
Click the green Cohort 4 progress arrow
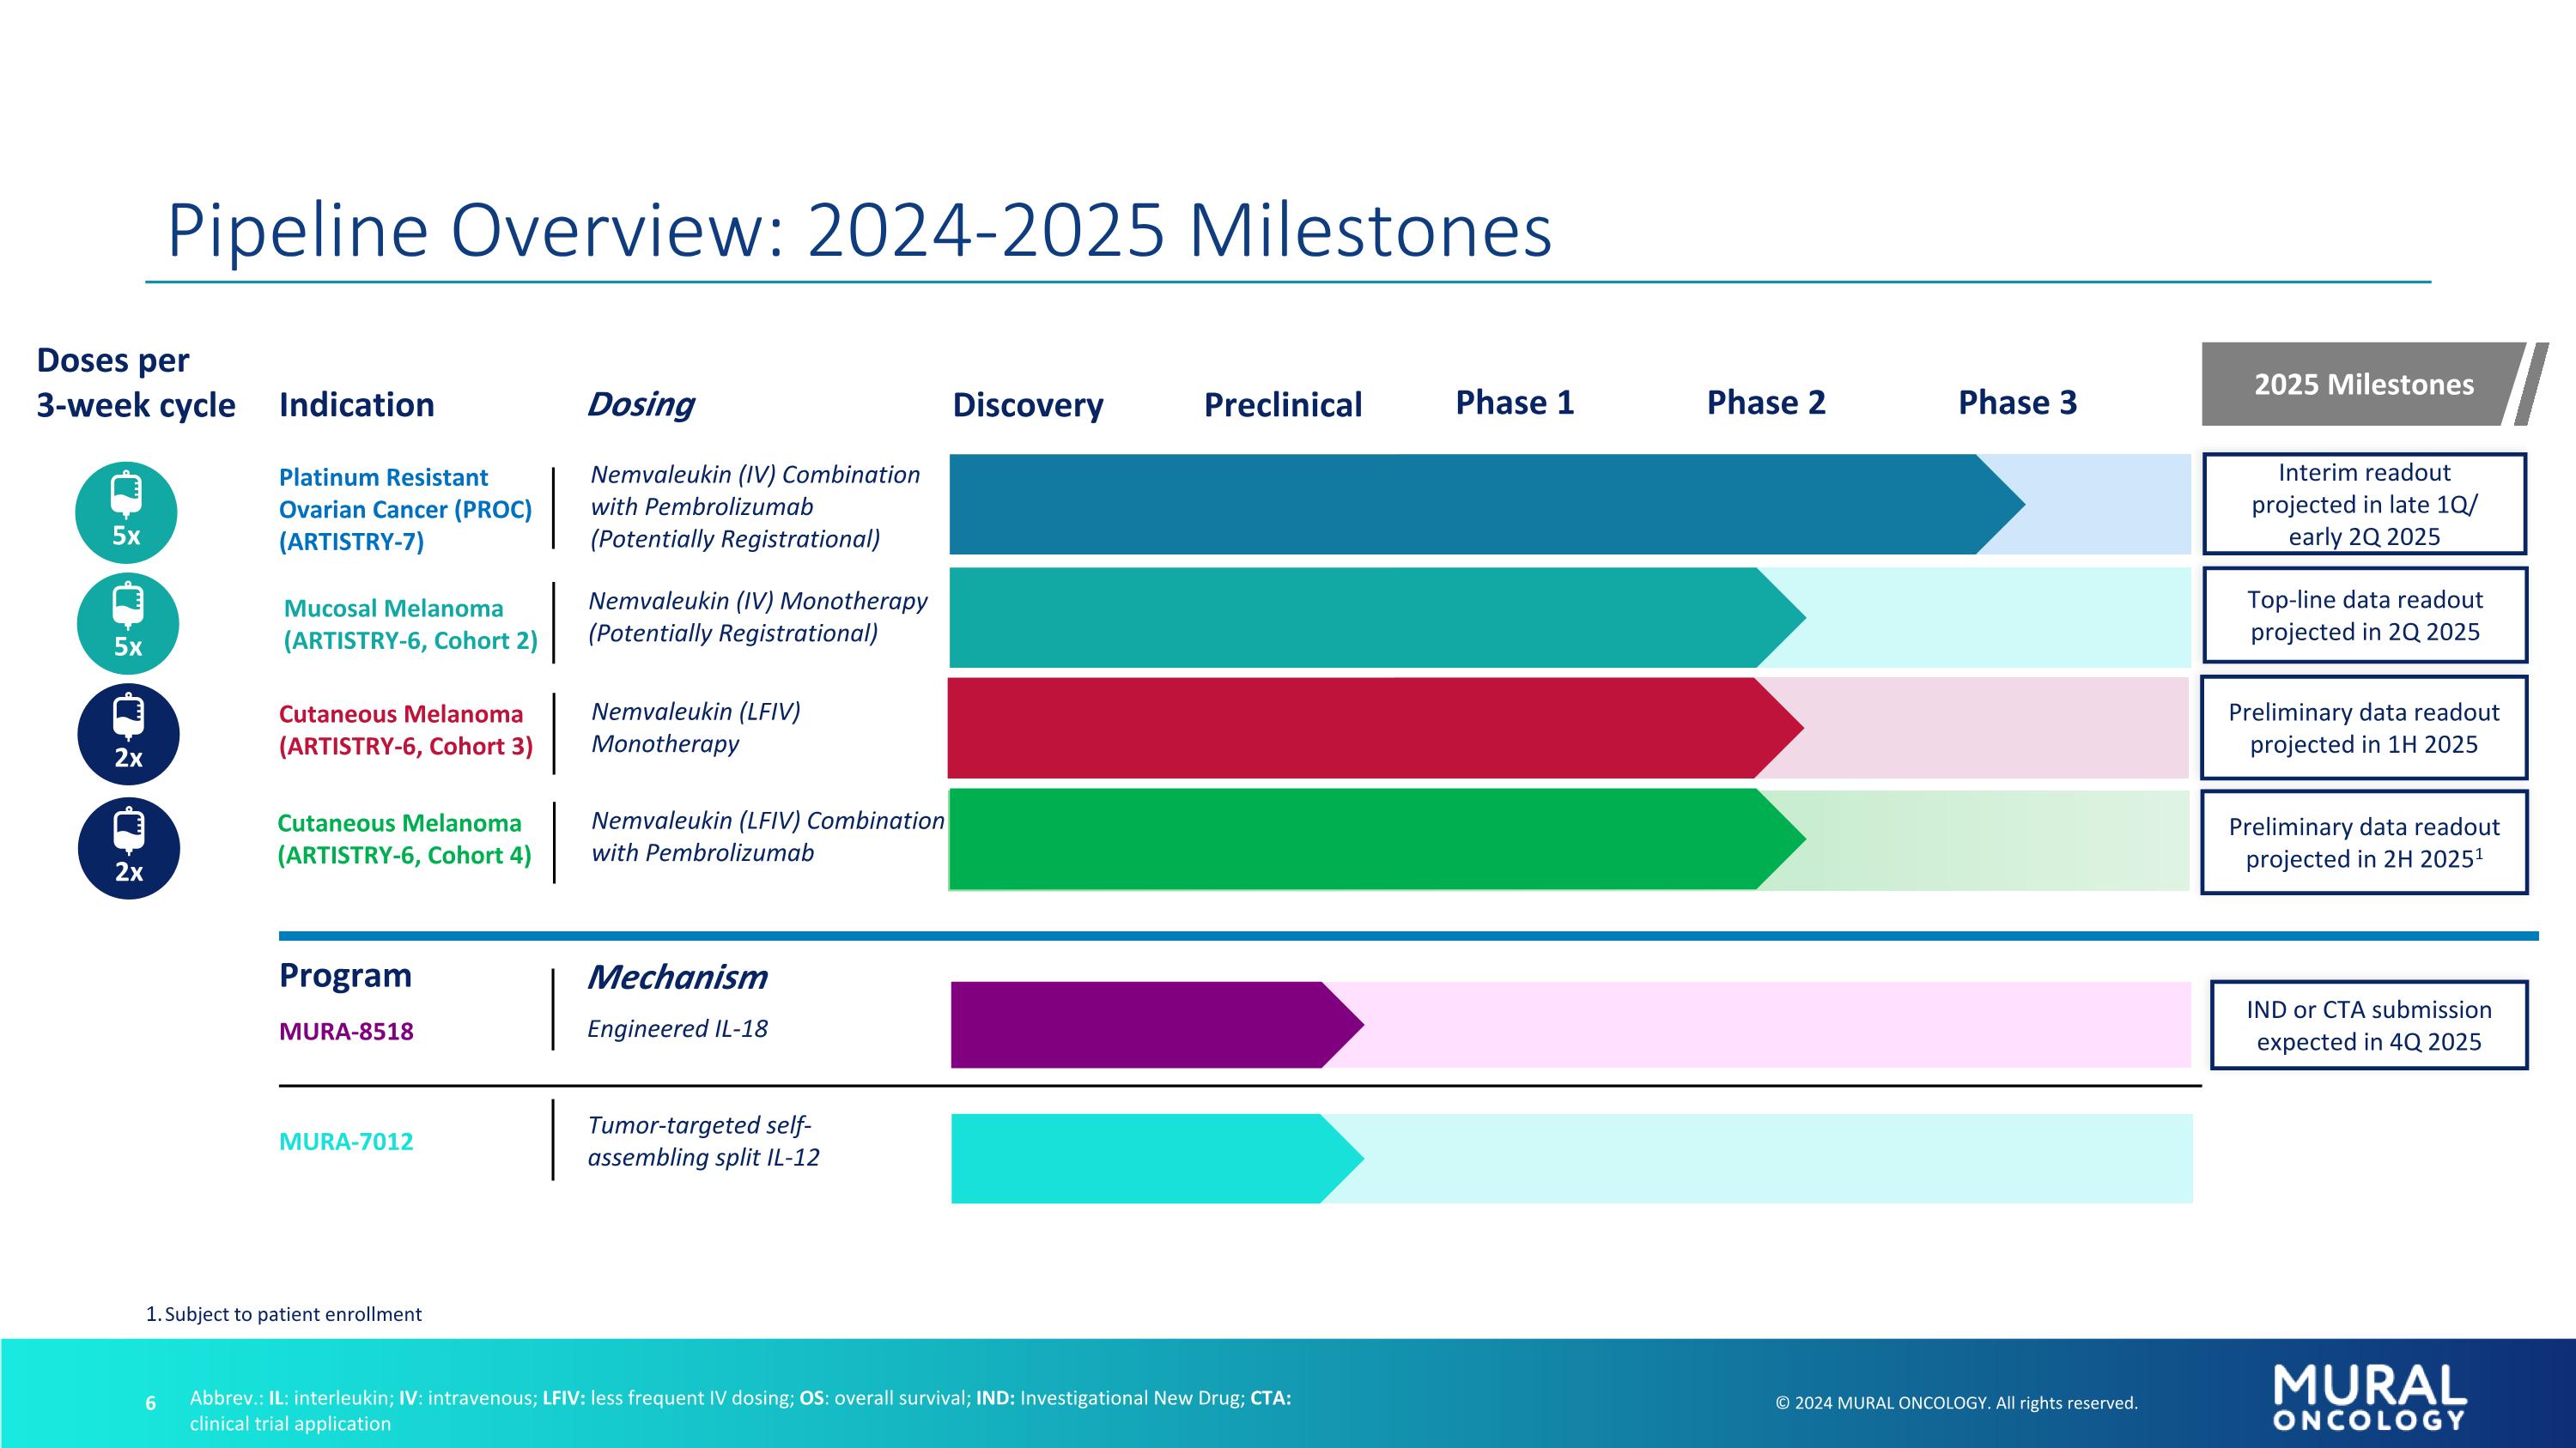coord(1377,839)
